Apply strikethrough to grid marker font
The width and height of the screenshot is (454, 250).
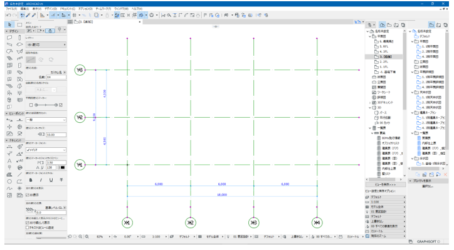point(61,180)
